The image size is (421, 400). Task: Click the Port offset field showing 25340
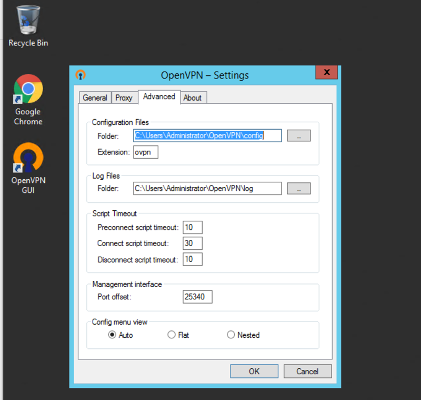(x=197, y=297)
